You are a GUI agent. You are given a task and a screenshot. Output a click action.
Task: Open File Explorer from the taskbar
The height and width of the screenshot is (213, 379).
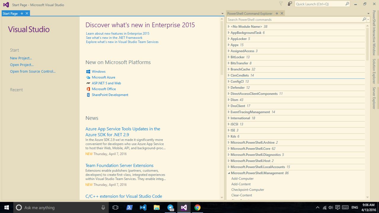(x=157, y=207)
